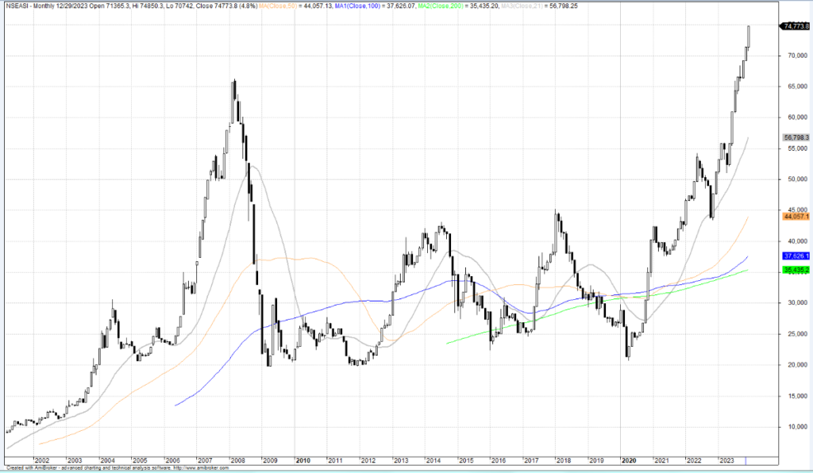Click the 2010 year label on time axis
The image size is (813, 473).
tap(302, 460)
